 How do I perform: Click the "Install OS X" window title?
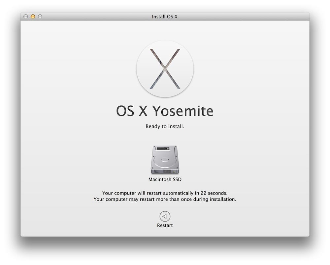pyautogui.click(x=165, y=16)
